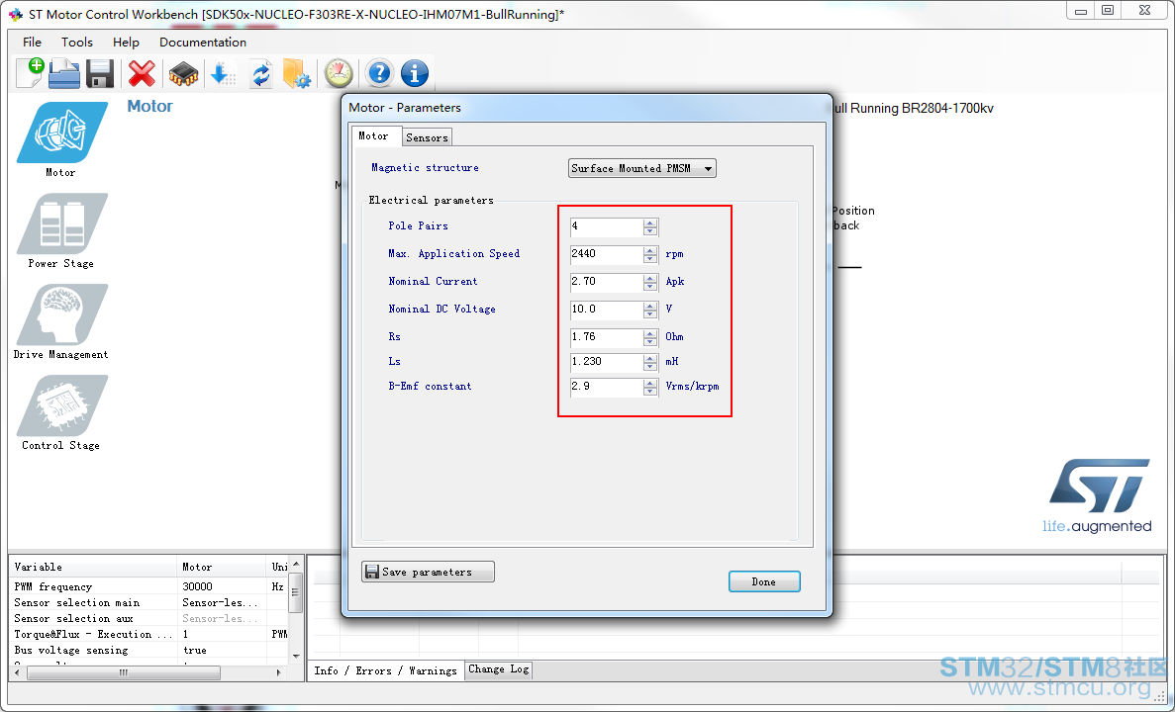Click the variable table scroll-down arrow
1175x712 pixels.
[x=296, y=656]
